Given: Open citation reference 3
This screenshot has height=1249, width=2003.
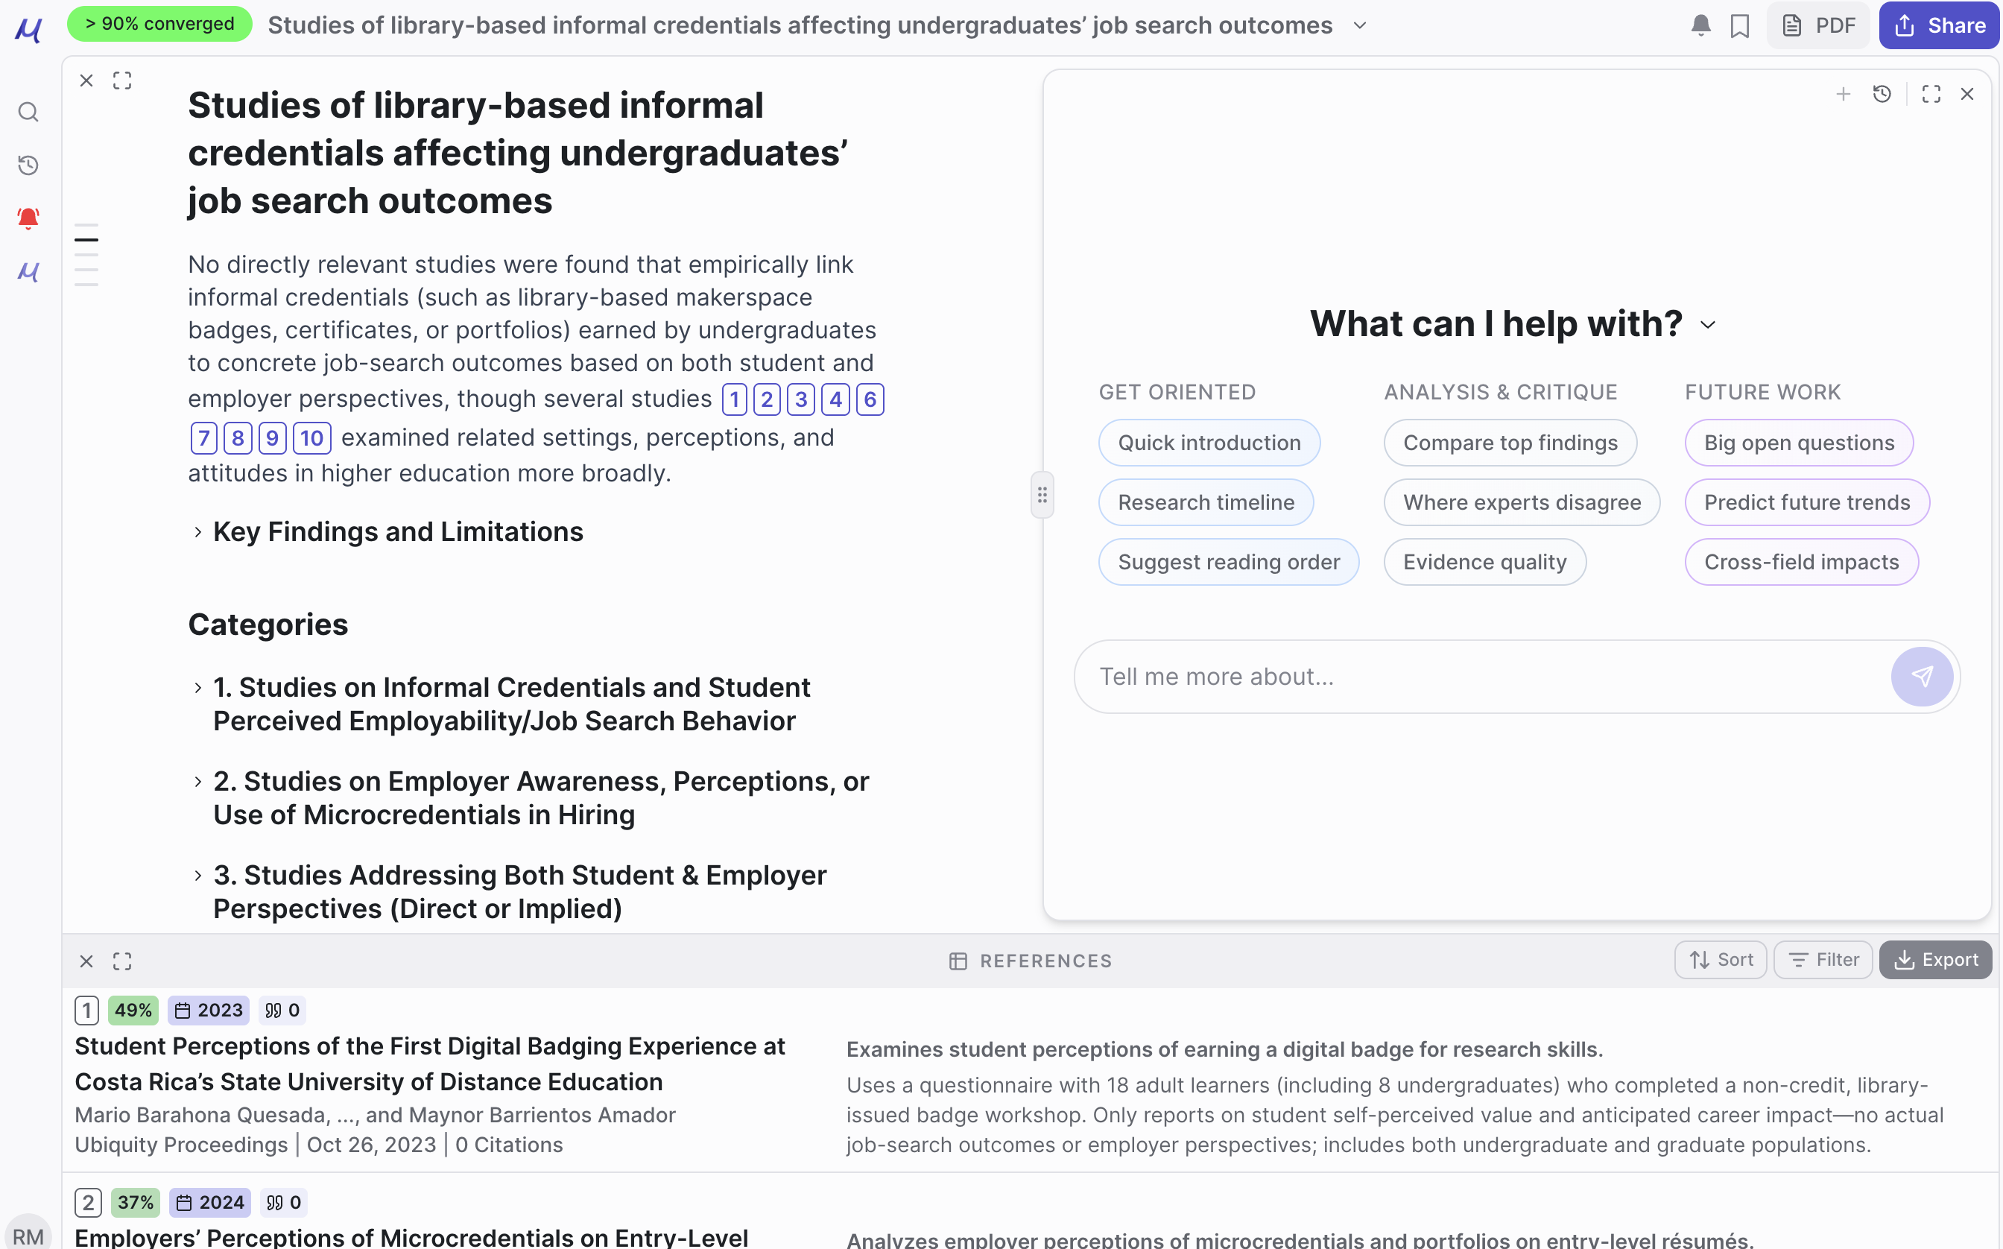Looking at the screenshot, I should tap(801, 399).
